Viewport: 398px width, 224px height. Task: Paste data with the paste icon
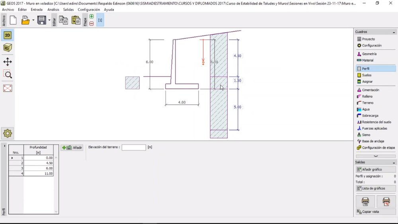(76, 20)
